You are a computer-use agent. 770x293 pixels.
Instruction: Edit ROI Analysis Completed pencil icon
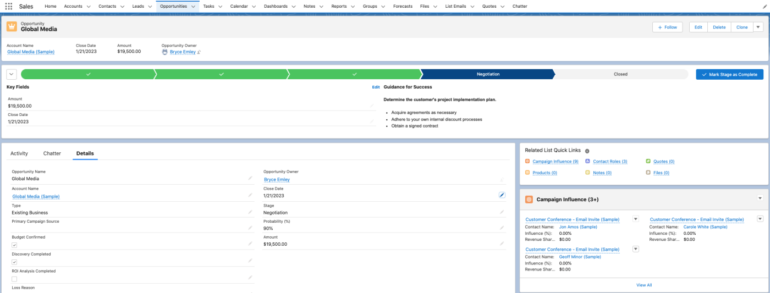click(250, 278)
